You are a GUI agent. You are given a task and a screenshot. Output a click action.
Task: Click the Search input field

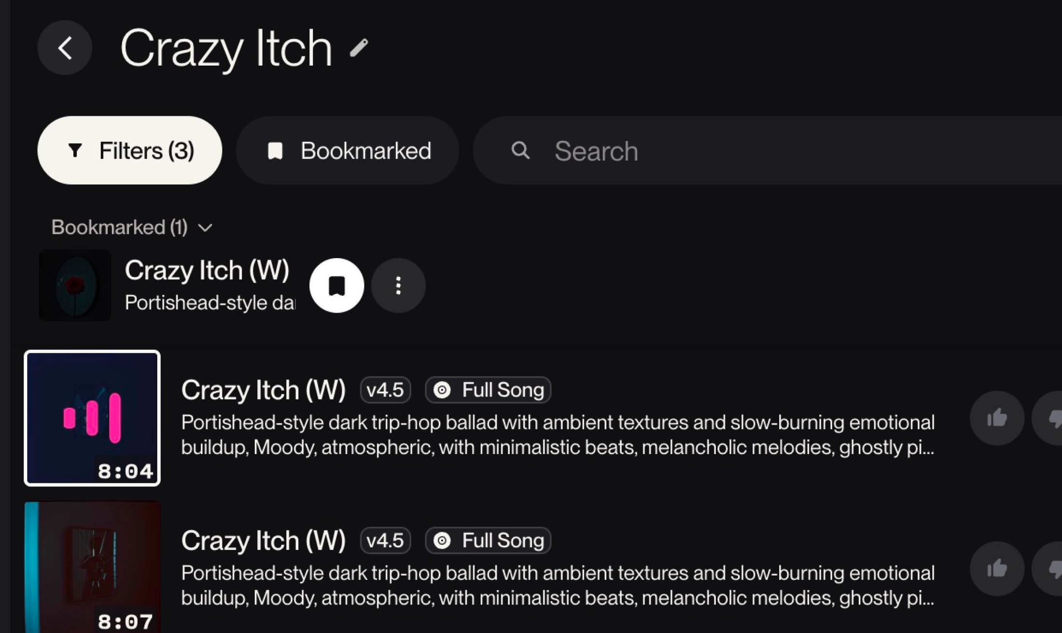pyautogui.click(x=772, y=150)
